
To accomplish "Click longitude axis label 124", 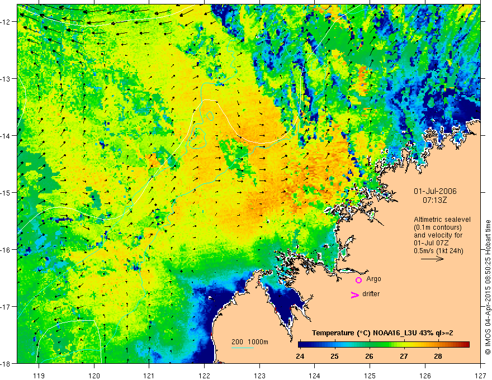I will (x=315, y=375).
